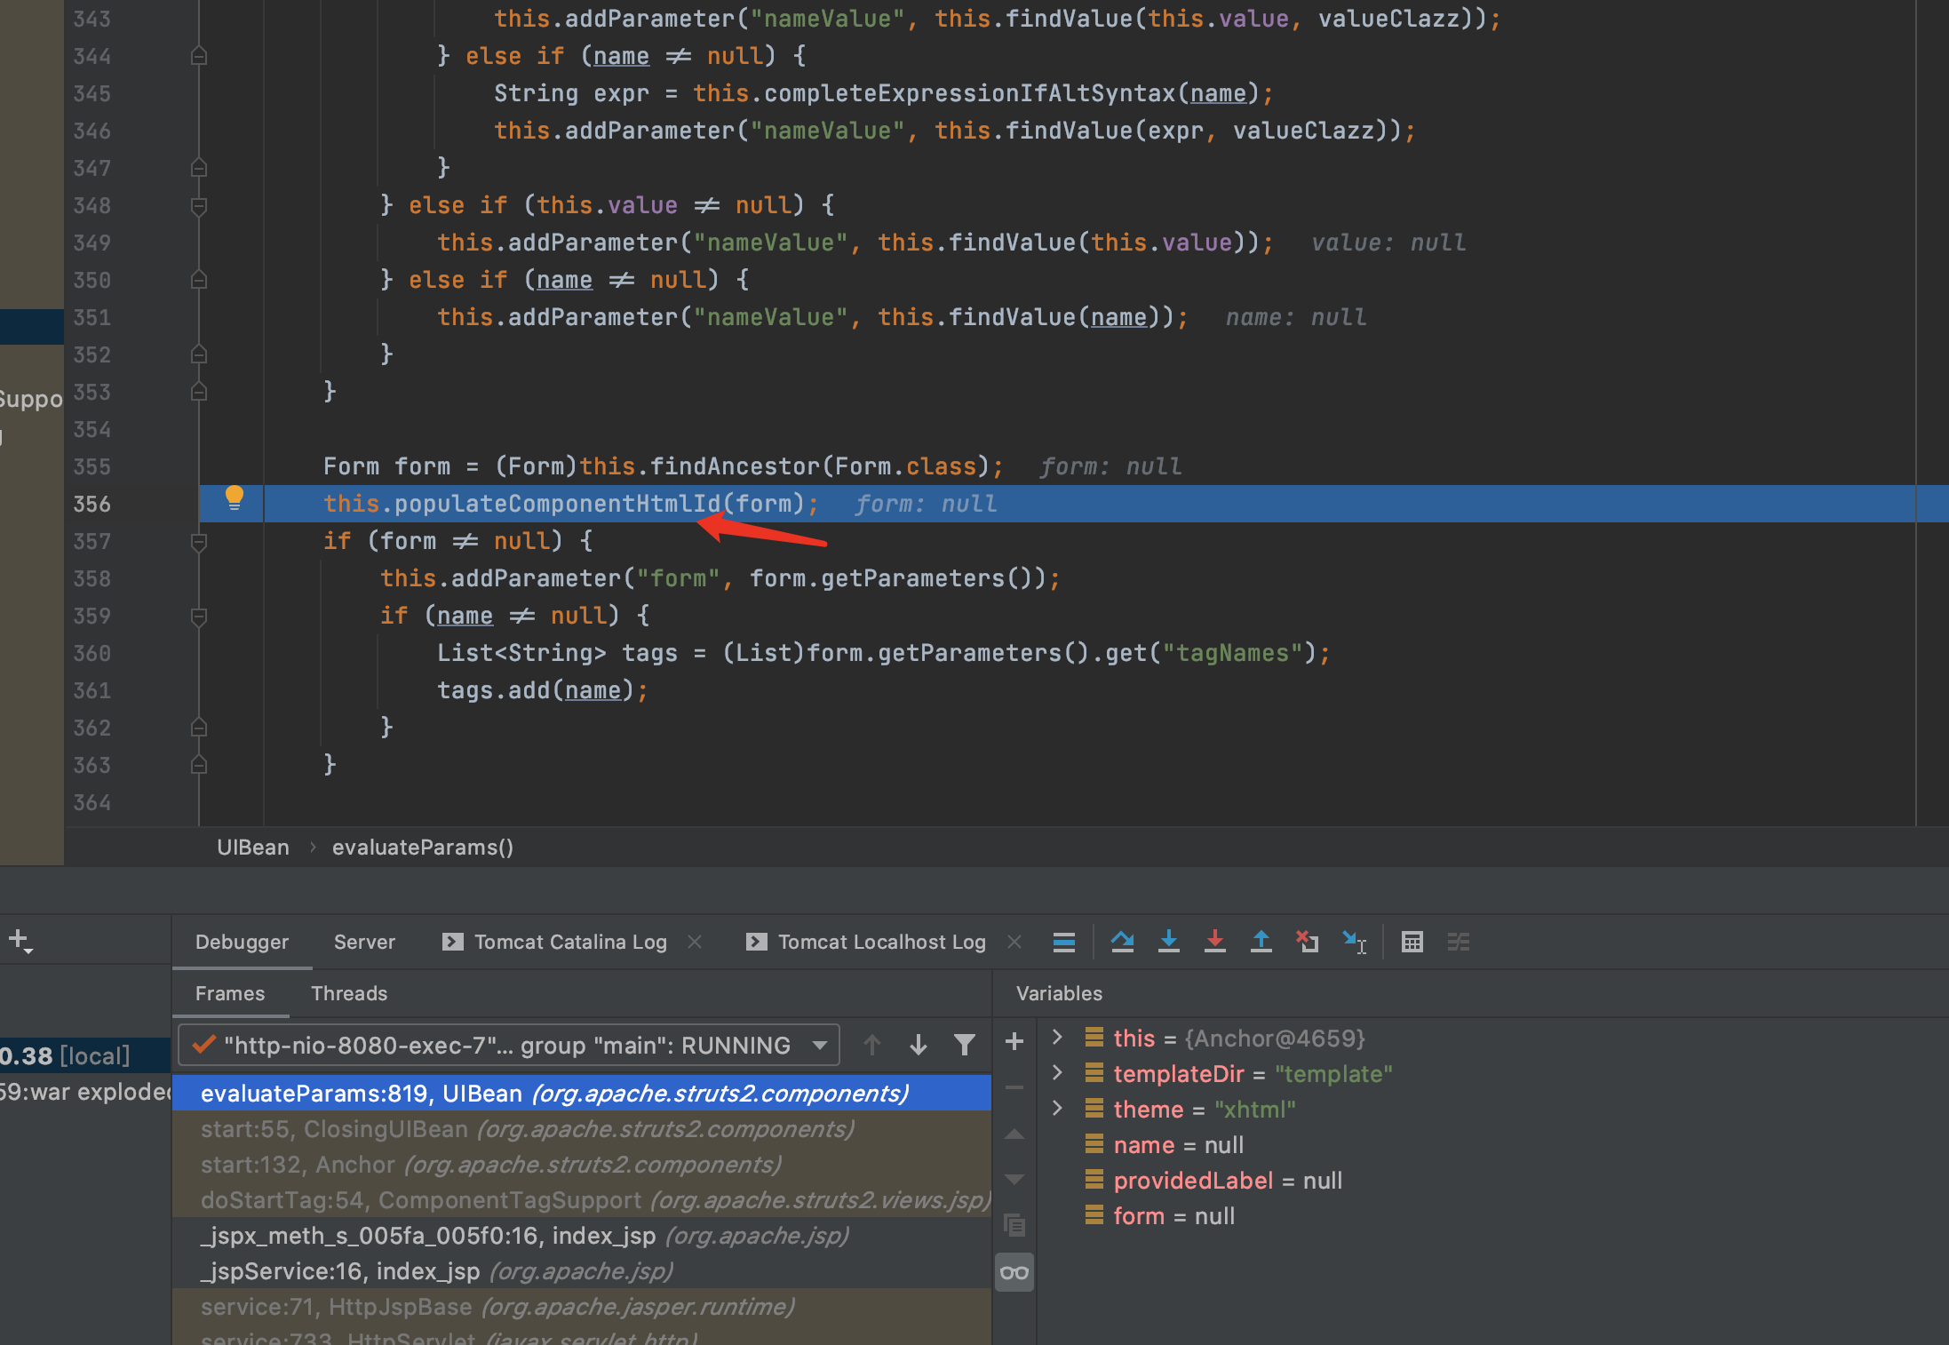Collapse code fold marker at line 344
This screenshot has height=1345, width=1949.
pyautogui.click(x=199, y=56)
